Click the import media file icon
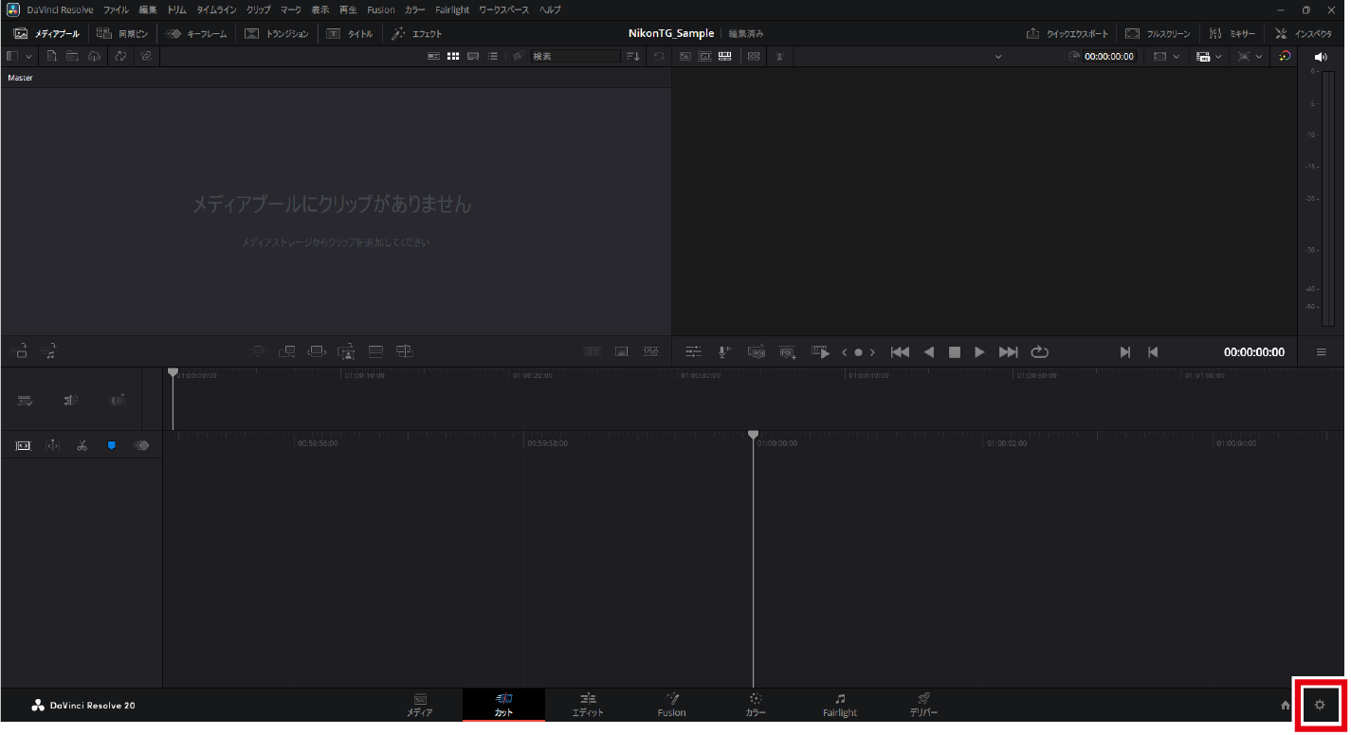This screenshot has height=735, width=1351. 52,57
